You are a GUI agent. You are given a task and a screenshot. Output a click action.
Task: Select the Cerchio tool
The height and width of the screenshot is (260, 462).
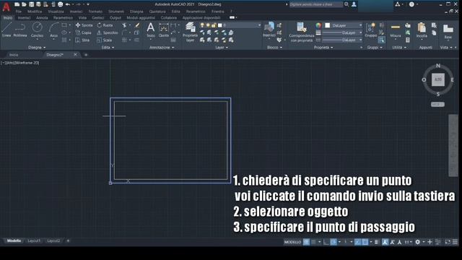click(x=37, y=30)
